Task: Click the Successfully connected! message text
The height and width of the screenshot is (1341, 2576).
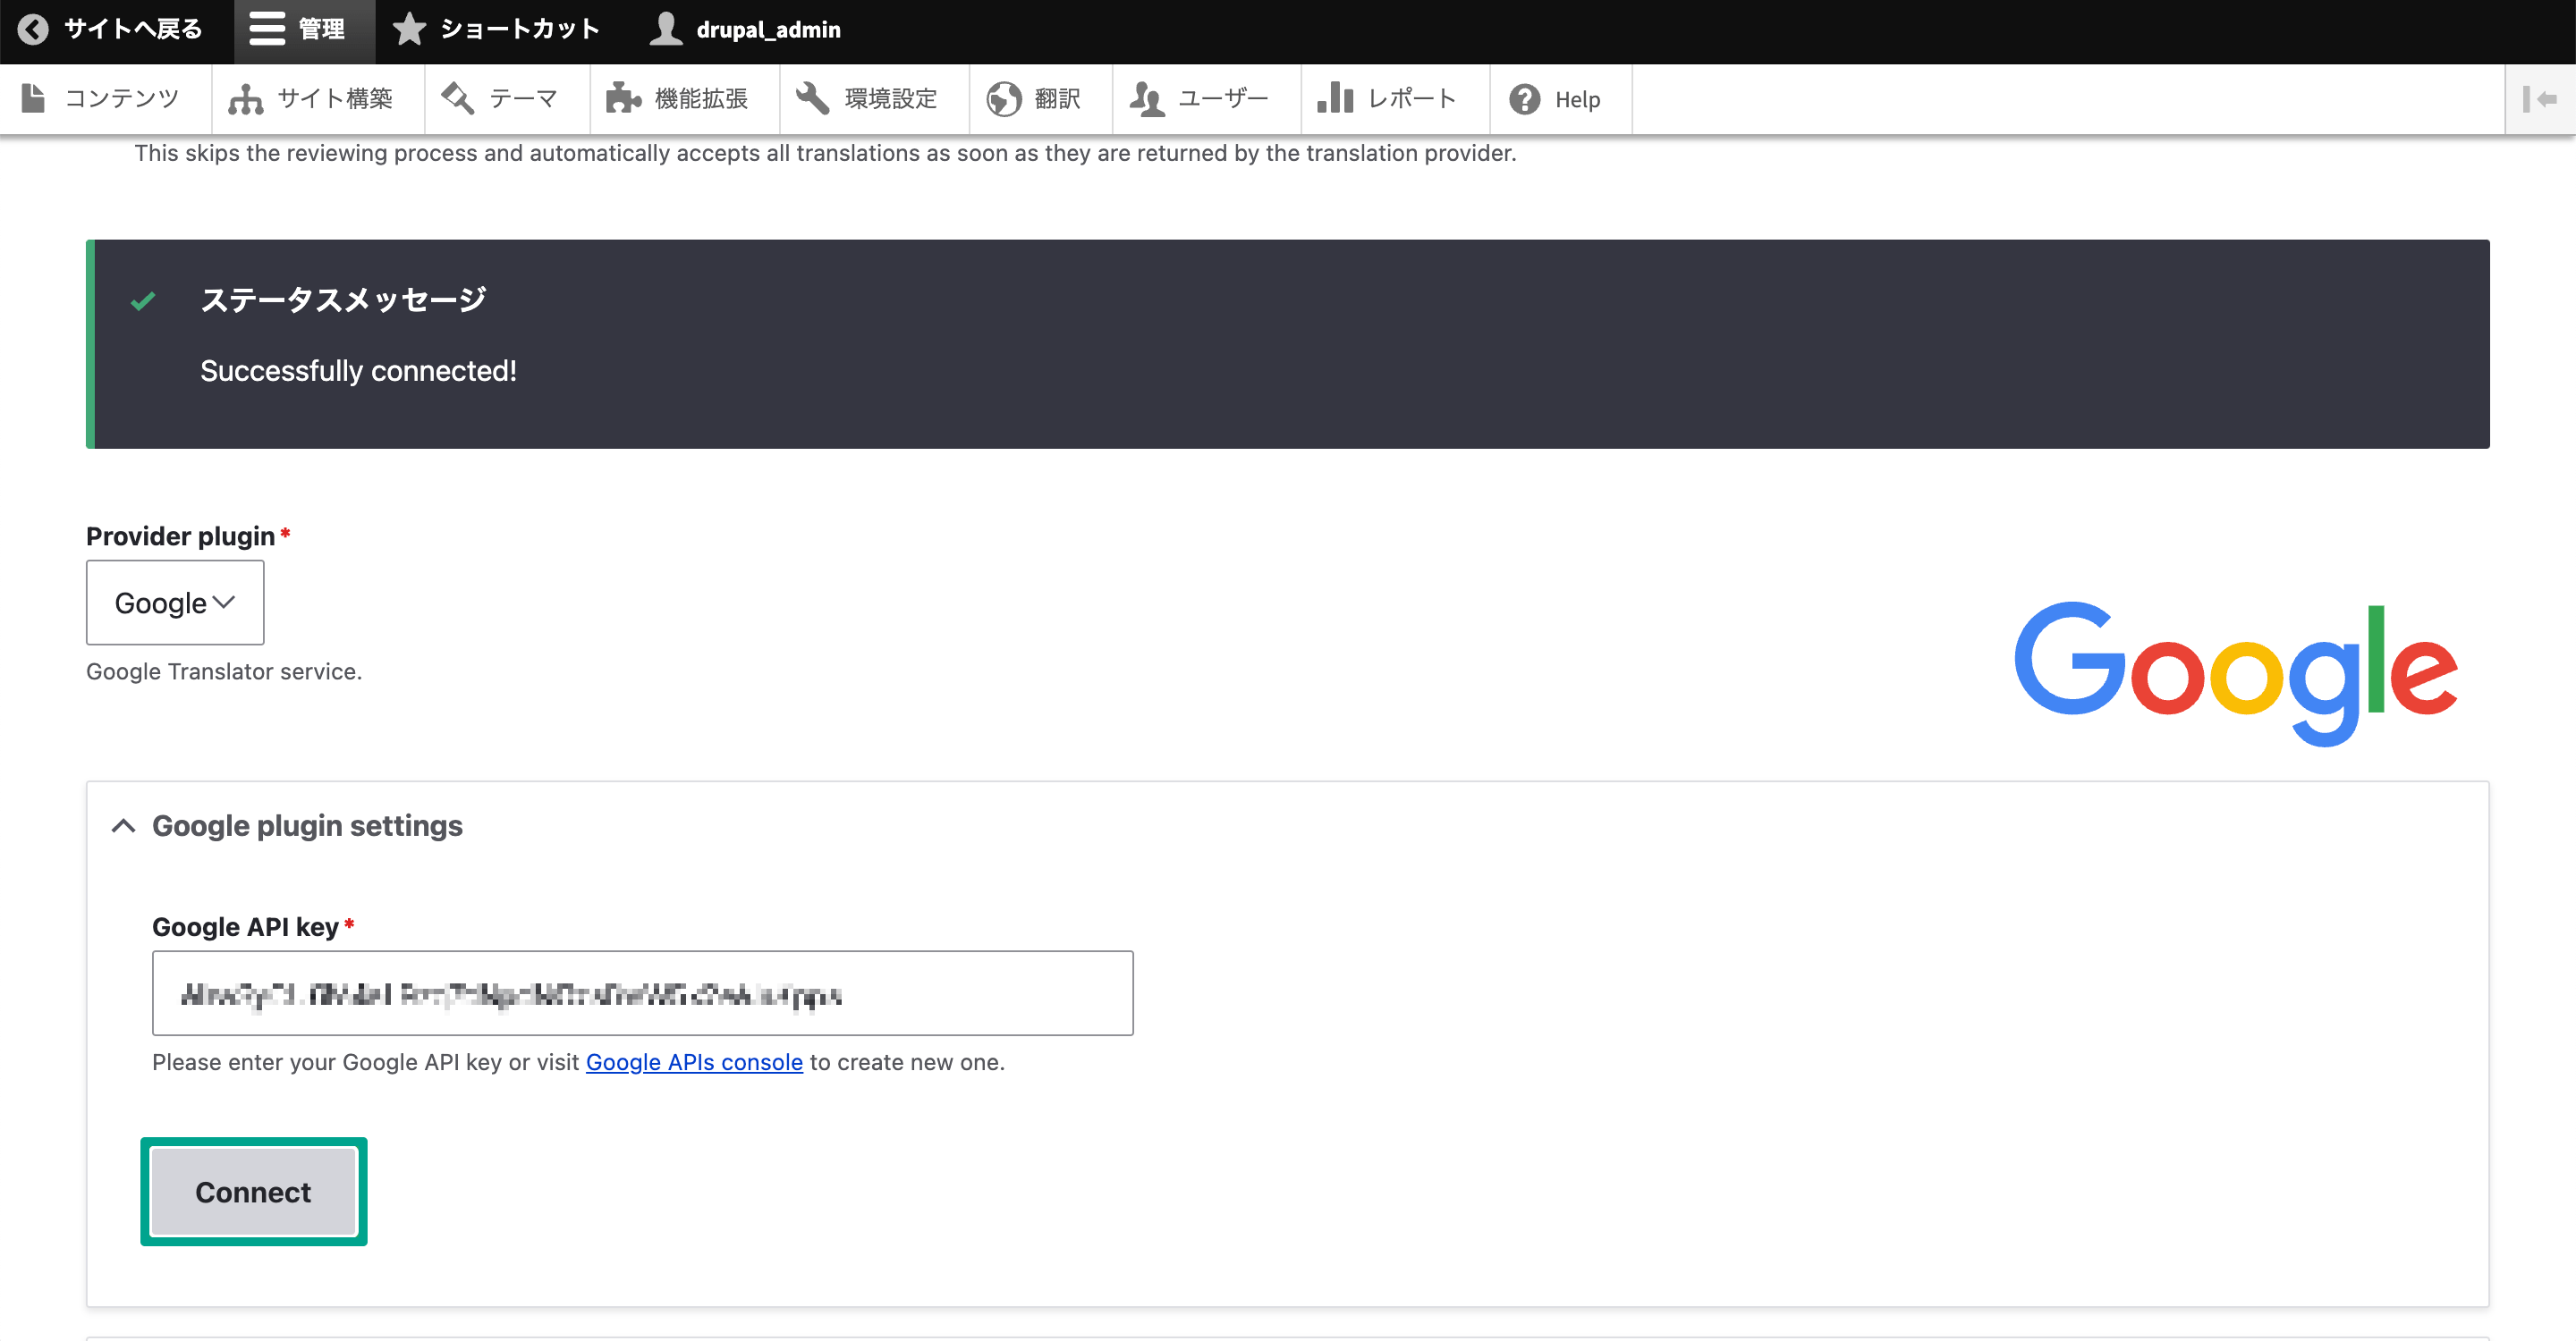Action: point(358,371)
